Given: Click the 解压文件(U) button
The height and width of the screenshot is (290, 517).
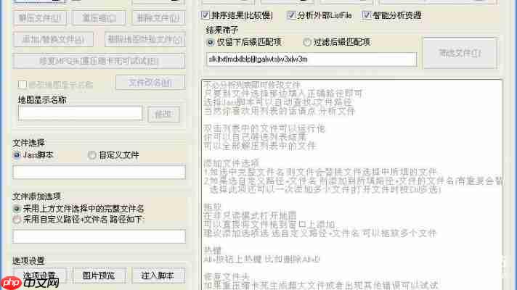Looking at the screenshot, I should click(40, 18).
